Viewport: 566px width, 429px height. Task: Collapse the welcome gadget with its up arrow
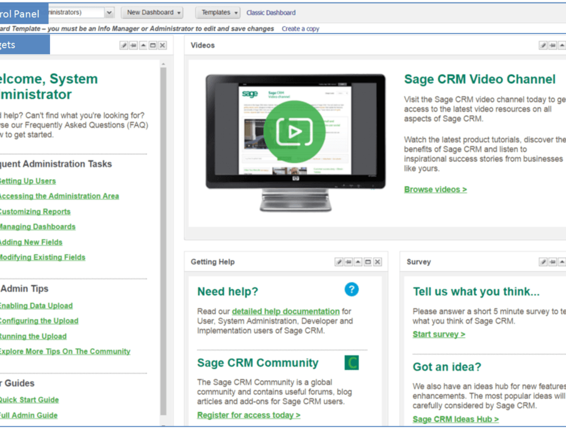tap(143, 45)
